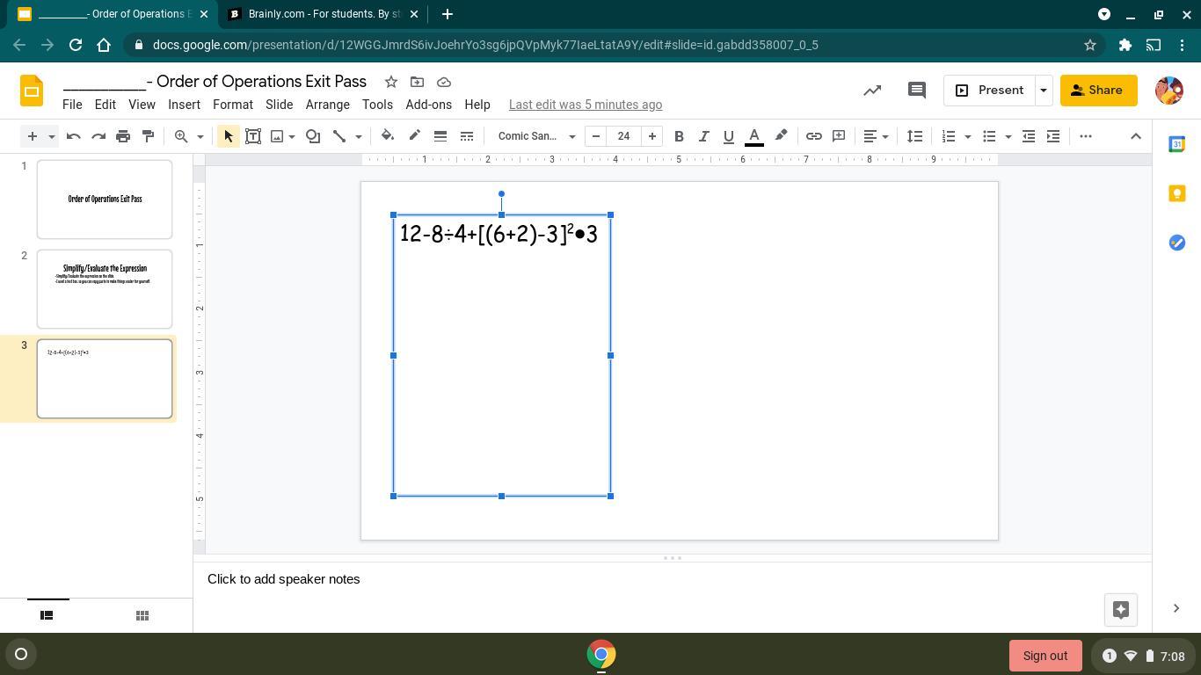Open Google Keep in side panel
The width and height of the screenshot is (1201, 675).
point(1176,193)
